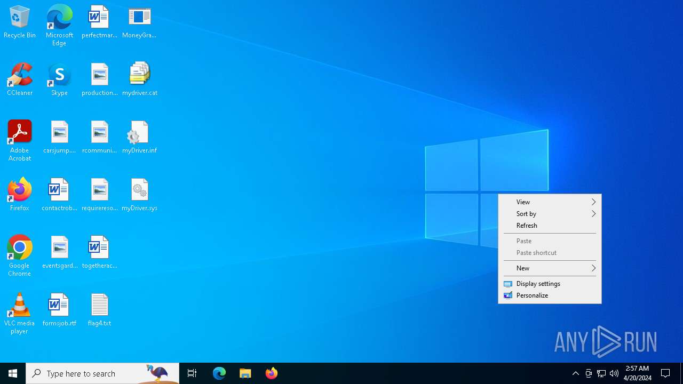The height and width of the screenshot is (384, 683).
Task: Click the taskbar search box
Action: [102, 373]
